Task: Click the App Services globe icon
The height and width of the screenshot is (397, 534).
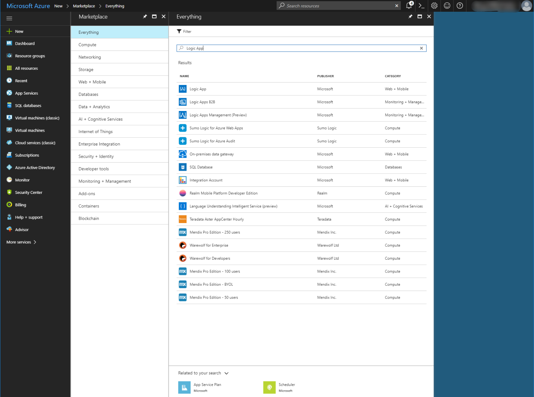Action: [9, 93]
